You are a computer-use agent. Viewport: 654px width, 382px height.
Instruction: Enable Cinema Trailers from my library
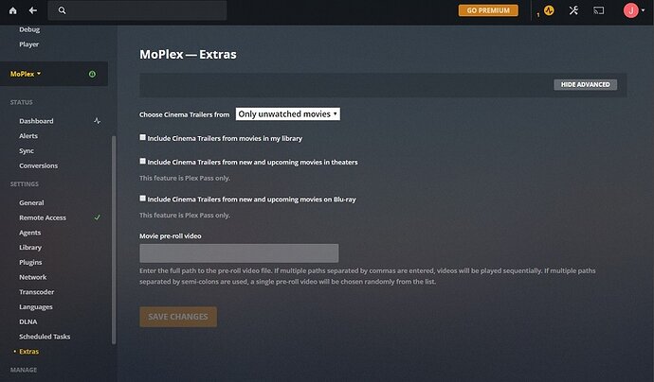point(142,137)
